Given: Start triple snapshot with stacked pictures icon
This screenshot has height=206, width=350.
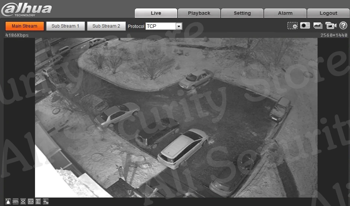Looking at the screenshot, I should [x=318, y=26].
